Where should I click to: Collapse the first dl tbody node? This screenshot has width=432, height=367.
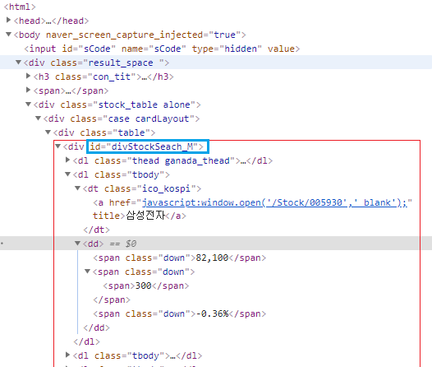68,174
